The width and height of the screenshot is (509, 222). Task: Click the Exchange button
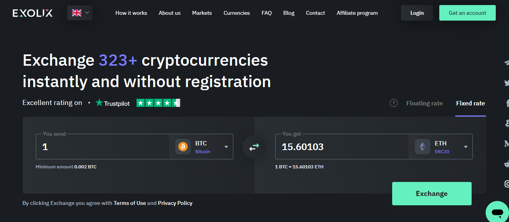pos(432,194)
